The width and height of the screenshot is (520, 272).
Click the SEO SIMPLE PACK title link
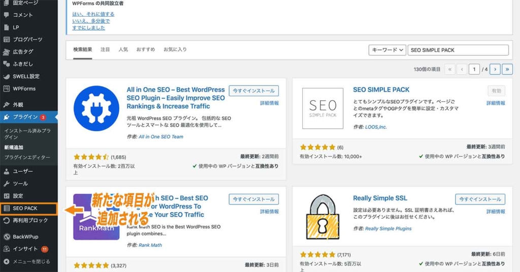[x=381, y=90]
